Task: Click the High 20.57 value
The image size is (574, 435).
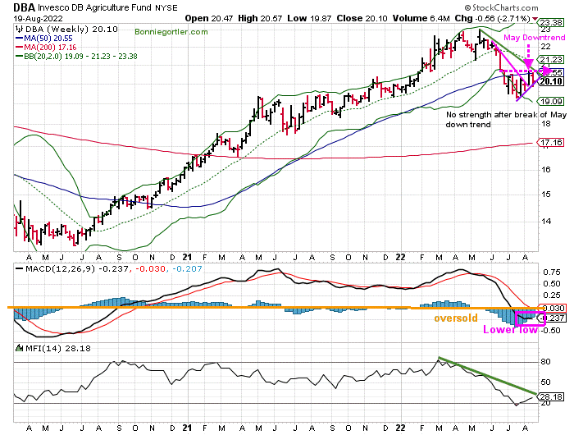Action: [261, 18]
